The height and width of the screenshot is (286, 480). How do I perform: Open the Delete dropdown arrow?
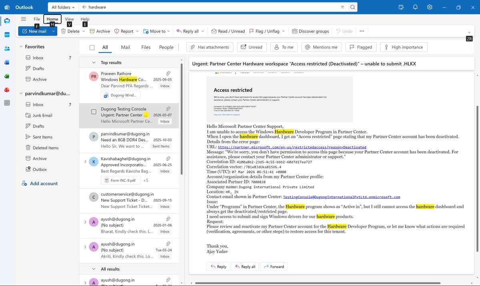(84, 31)
